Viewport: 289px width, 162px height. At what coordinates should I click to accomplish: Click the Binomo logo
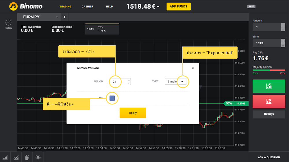click(26, 6)
